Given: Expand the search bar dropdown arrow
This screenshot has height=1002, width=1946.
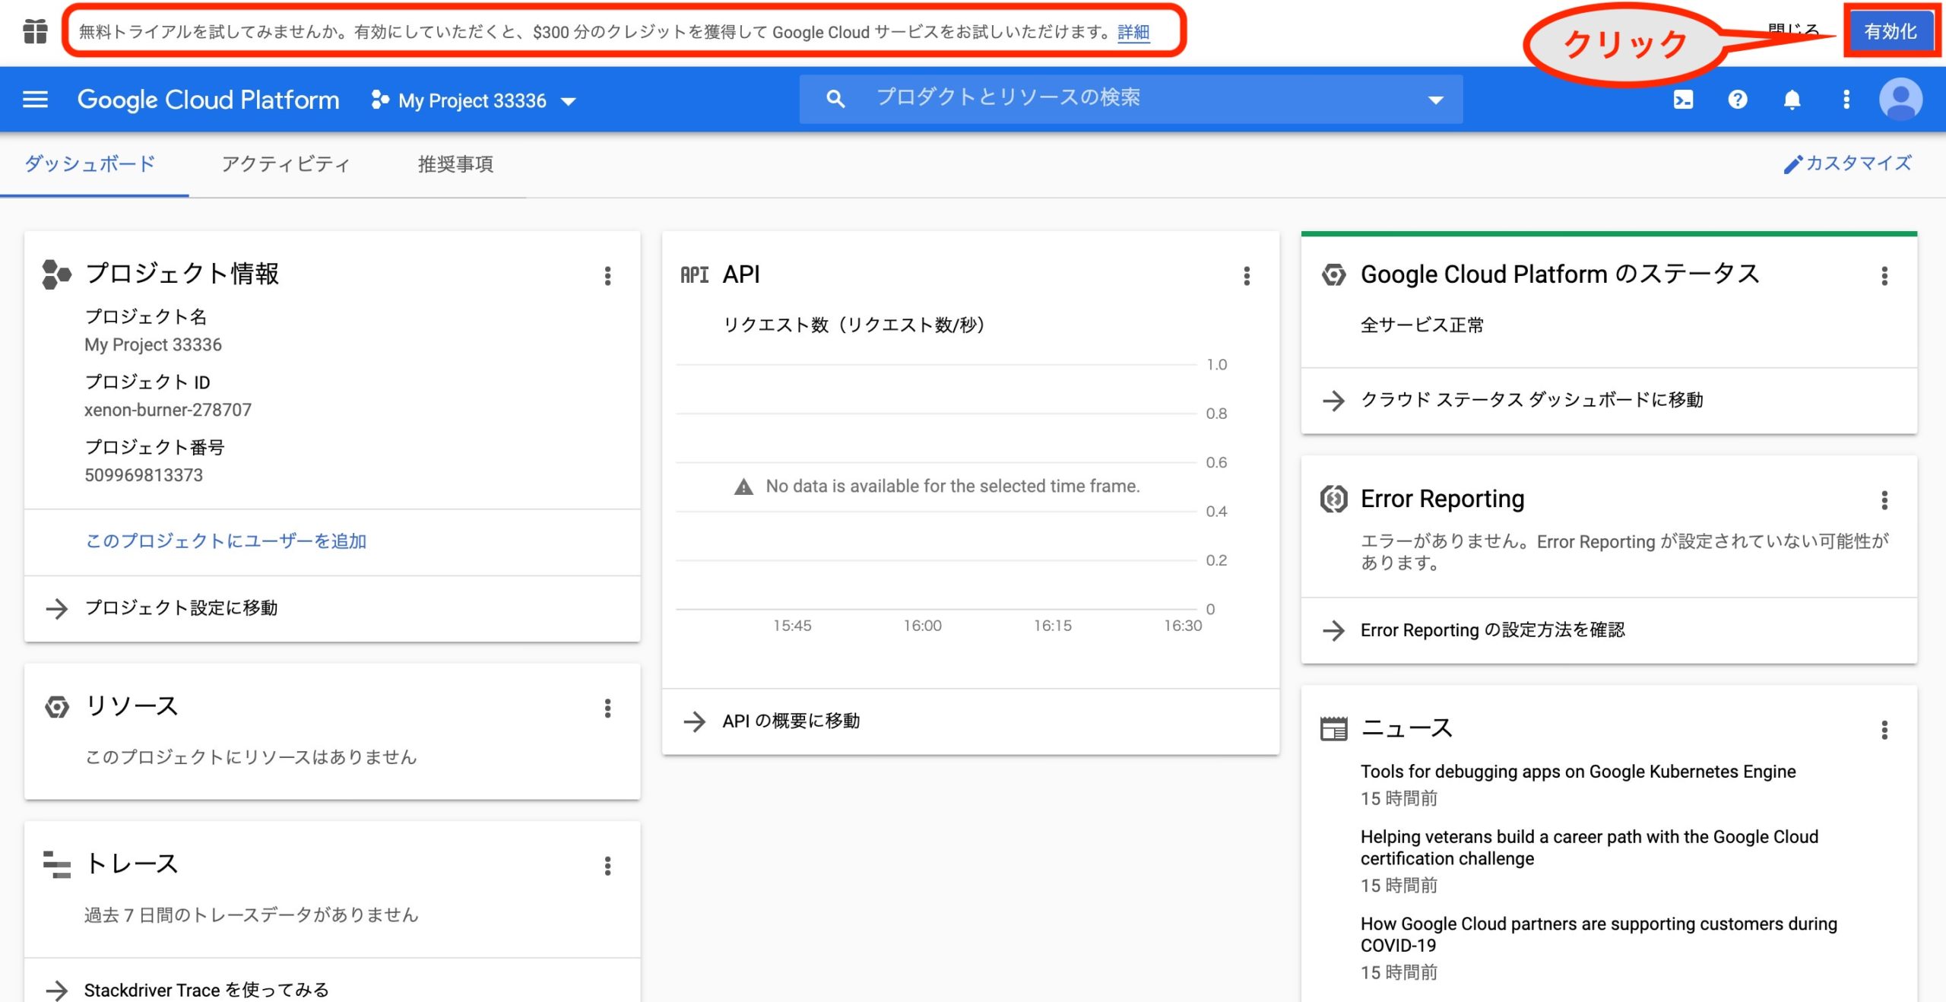Looking at the screenshot, I should [x=1435, y=100].
